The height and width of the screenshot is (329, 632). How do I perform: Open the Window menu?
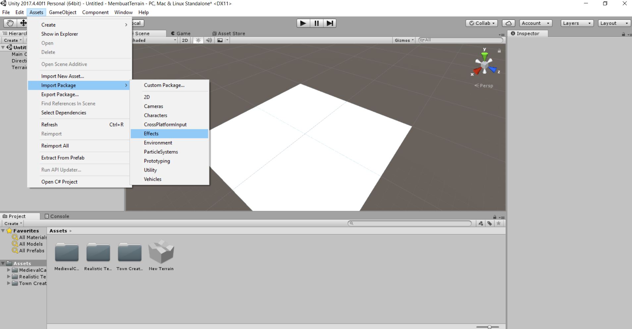tap(123, 12)
